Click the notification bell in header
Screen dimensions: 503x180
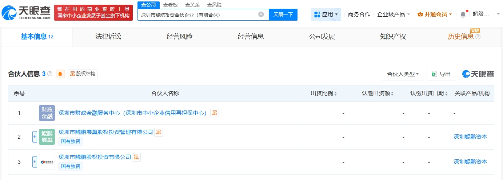click(x=463, y=14)
